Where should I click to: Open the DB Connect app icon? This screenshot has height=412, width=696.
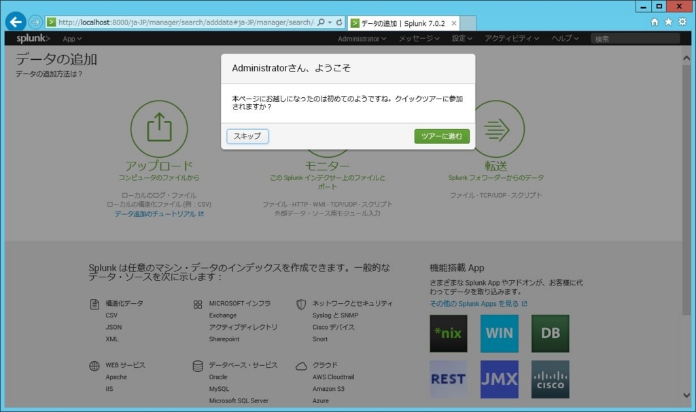[550, 333]
